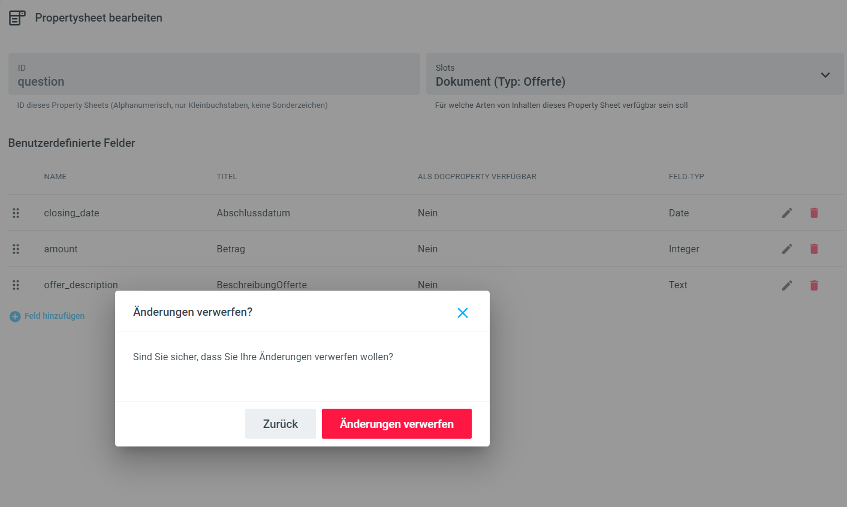Edit the offer_description field pencil icon

point(787,285)
